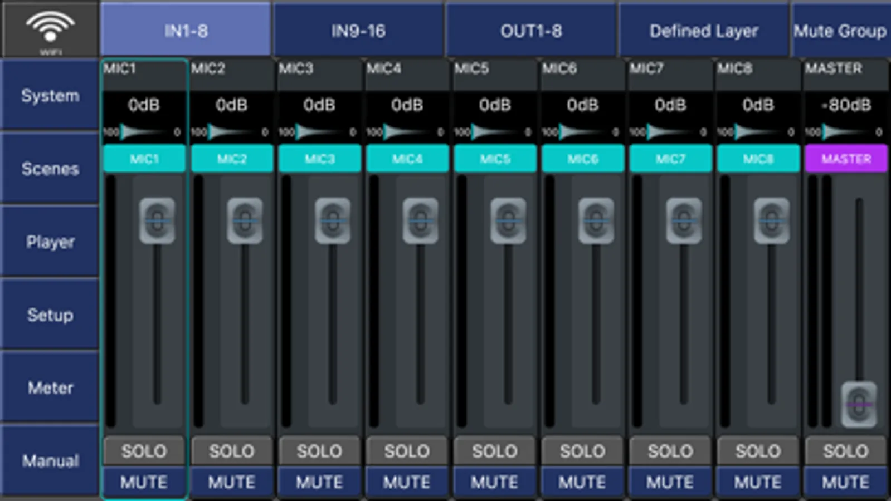Select the purple MASTER channel label
891x501 pixels.
click(846, 159)
